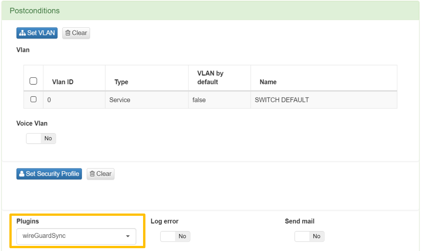Click the Service type cell in the Vlan row
This screenshot has height=251, width=421.
click(120, 100)
